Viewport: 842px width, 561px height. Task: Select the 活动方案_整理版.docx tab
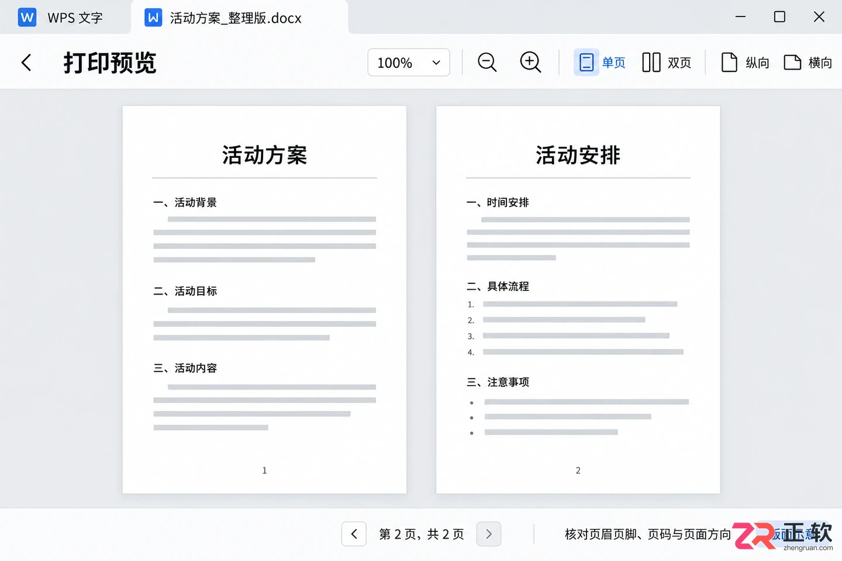point(240,18)
